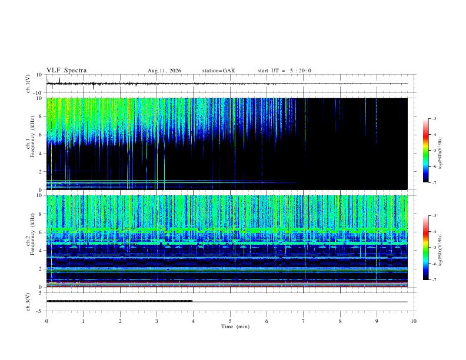Click the station=GAK label
Screen dimensions: 466x360
point(219,71)
